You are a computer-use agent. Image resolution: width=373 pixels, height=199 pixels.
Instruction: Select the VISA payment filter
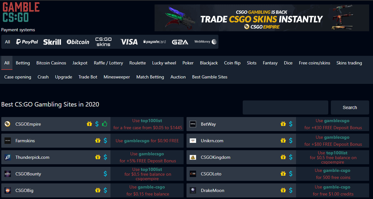point(129,41)
